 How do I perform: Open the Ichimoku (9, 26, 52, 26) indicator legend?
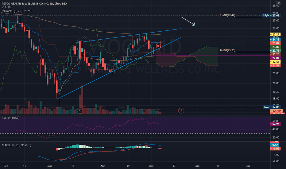(x=17, y=11)
